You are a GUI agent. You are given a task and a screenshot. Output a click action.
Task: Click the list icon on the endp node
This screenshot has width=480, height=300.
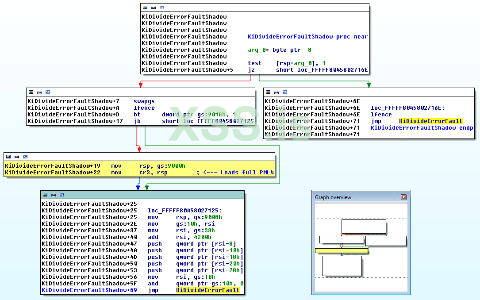285,92
